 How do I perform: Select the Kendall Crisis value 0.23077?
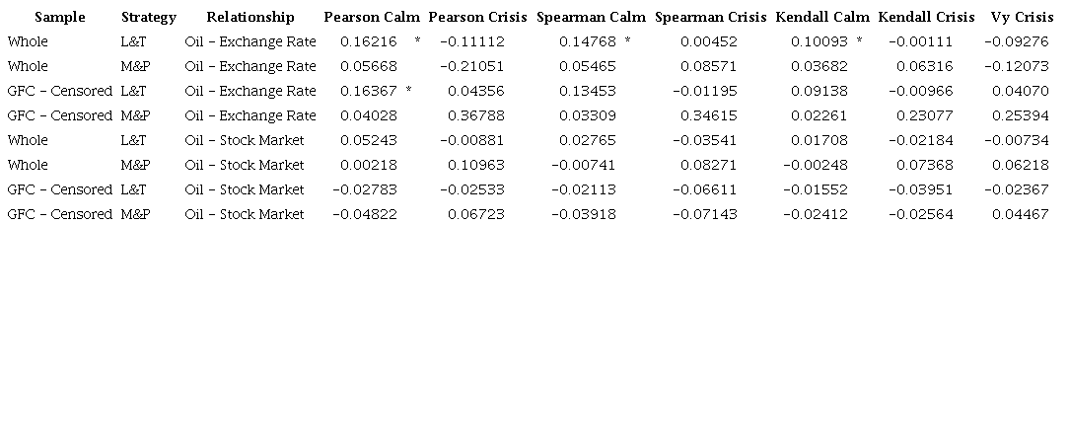(925, 115)
